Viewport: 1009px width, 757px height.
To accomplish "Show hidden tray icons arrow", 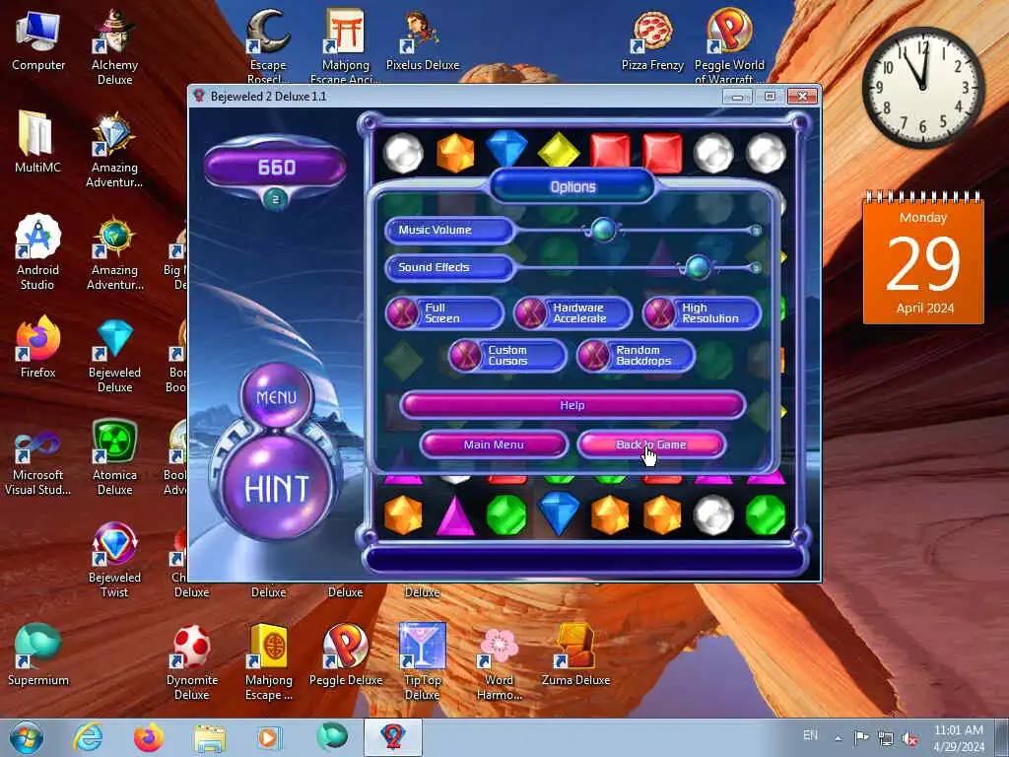I will point(838,738).
